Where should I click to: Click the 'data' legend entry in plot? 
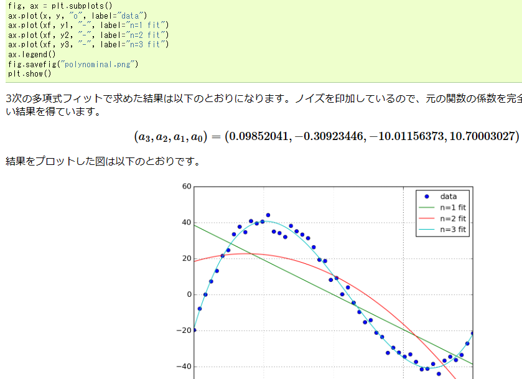click(x=442, y=197)
